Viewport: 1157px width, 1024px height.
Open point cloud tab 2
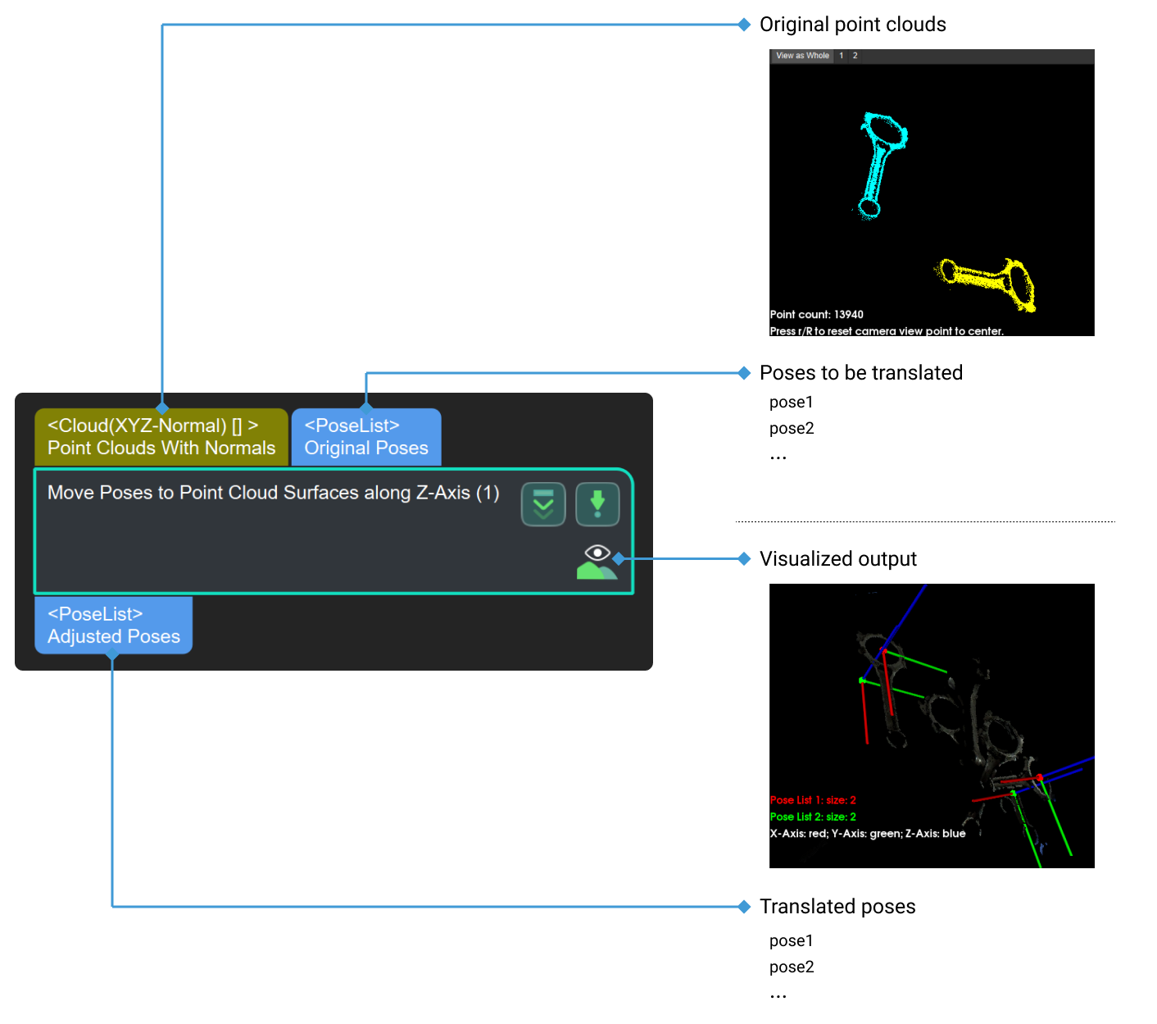pos(855,56)
